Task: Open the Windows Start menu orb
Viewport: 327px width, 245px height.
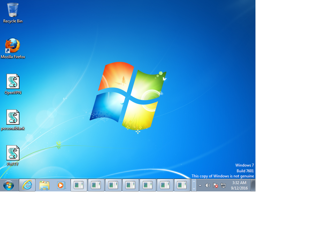Action: pos(9,185)
